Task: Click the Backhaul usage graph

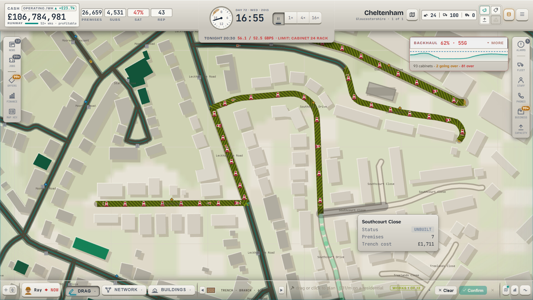Action: [459, 55]
